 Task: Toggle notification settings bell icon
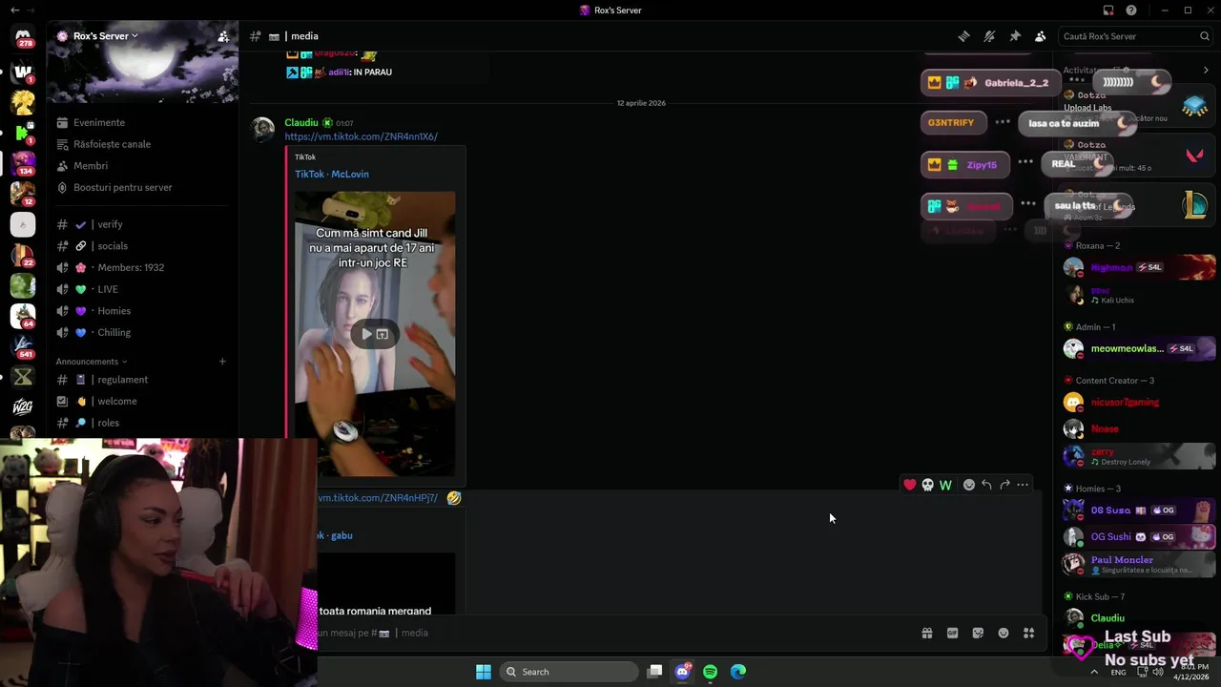(989, 36)
